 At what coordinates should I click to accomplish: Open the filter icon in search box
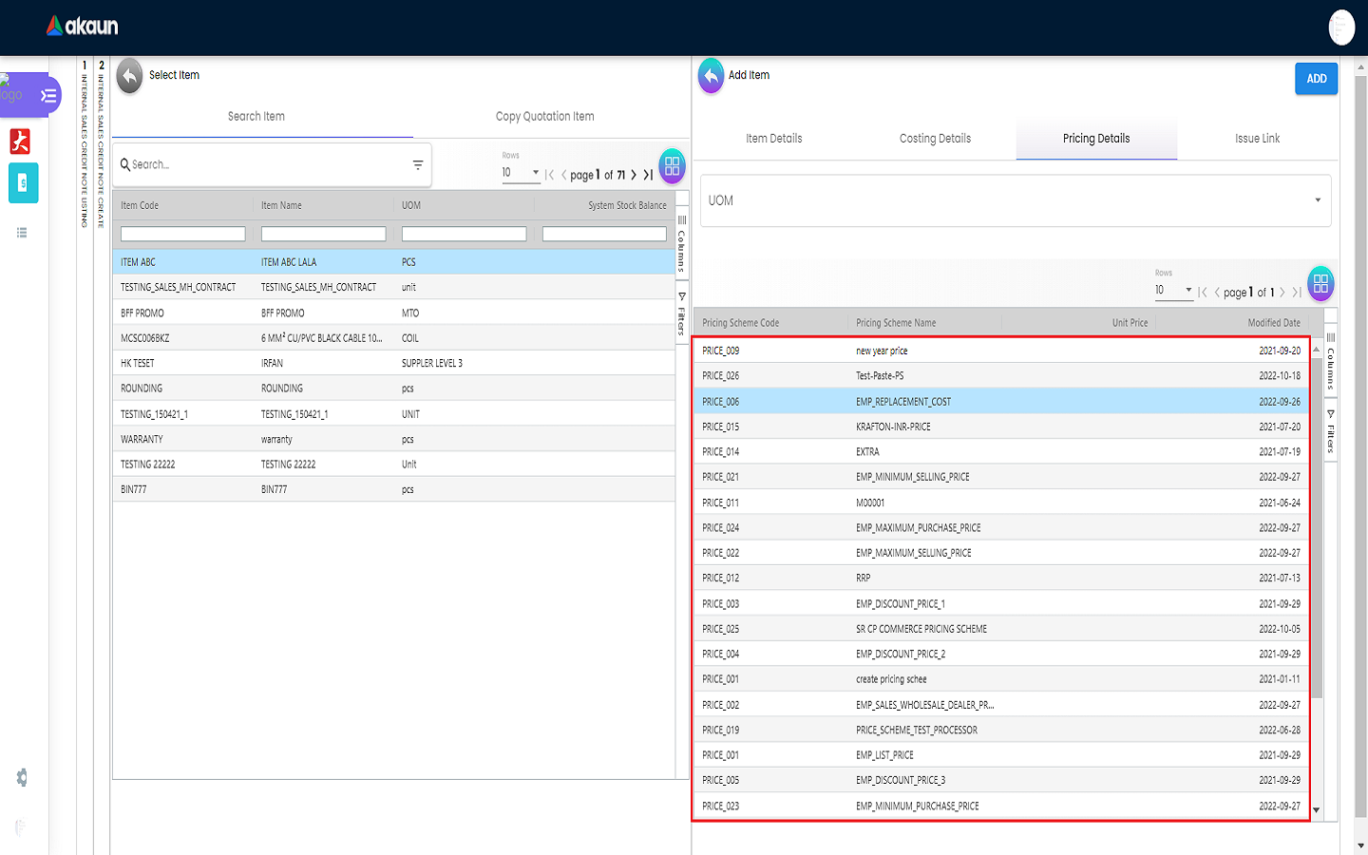pyautogui.click(x=417, y=165)
